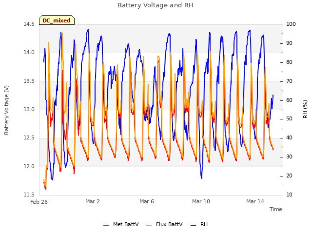The image size is (312, 234).
Task: Click the RH (%) axis title
Action: pyautogui.click(x=305, y=109)
